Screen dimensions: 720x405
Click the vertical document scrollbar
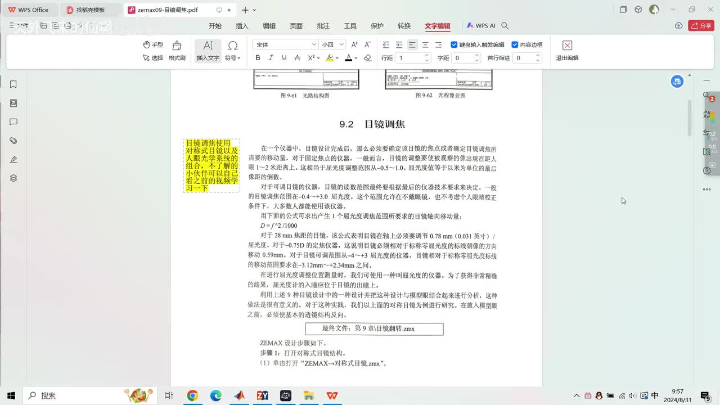(690, 118)
